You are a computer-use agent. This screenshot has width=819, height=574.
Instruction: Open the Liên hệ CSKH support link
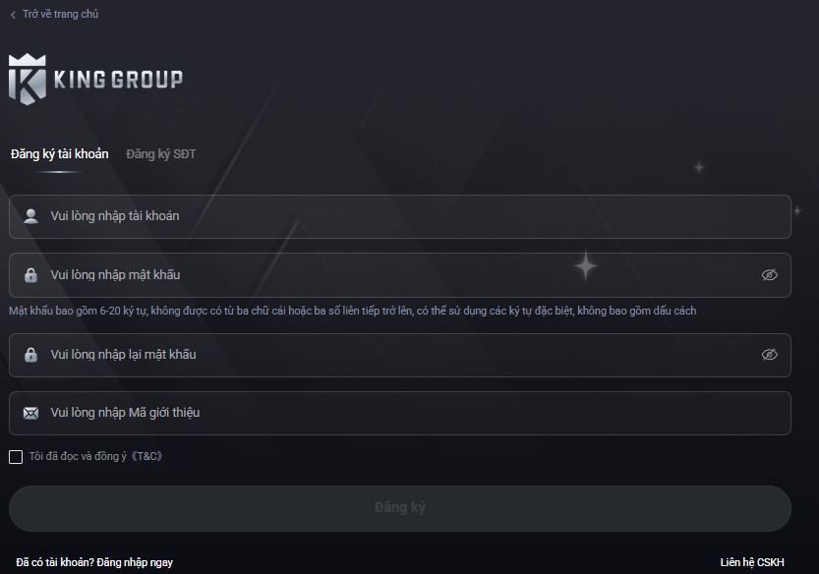coord(751,562)
